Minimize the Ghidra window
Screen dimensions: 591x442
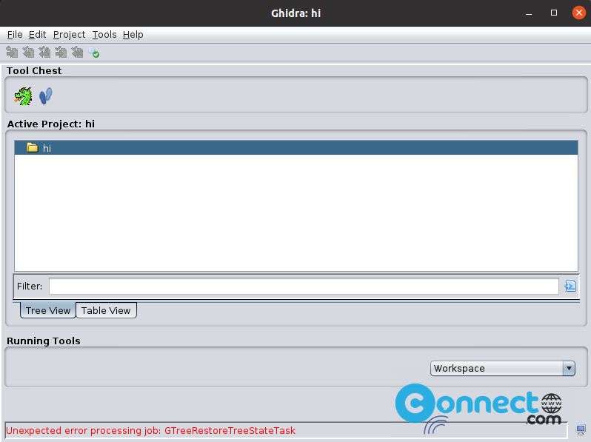529,13
